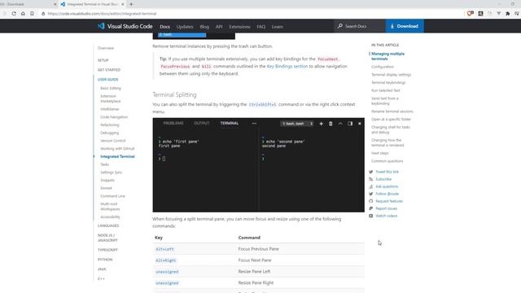521x293 pixels.
Task: Open Integrated Terminal in sidebar
Action: point(117,156)
